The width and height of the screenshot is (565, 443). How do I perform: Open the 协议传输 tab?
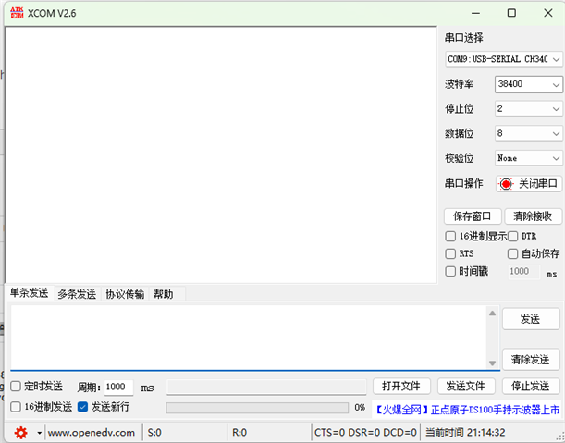click(x=125, y=294)
